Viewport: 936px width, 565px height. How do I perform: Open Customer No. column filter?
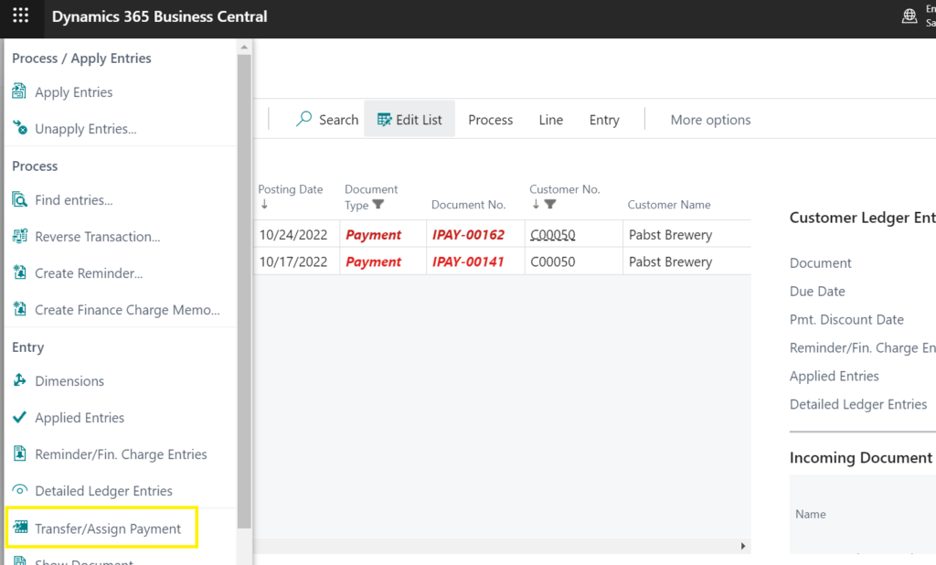point(550,205)
